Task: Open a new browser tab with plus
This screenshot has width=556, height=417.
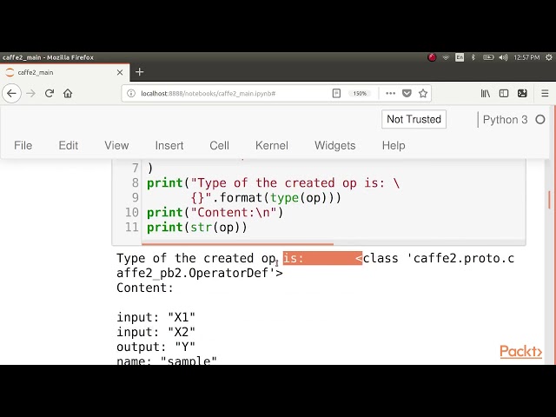Action: [139, 72]
